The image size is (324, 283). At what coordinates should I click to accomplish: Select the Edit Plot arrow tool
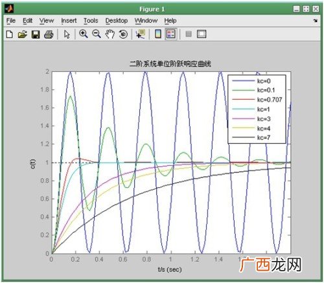tap(67, 34)
